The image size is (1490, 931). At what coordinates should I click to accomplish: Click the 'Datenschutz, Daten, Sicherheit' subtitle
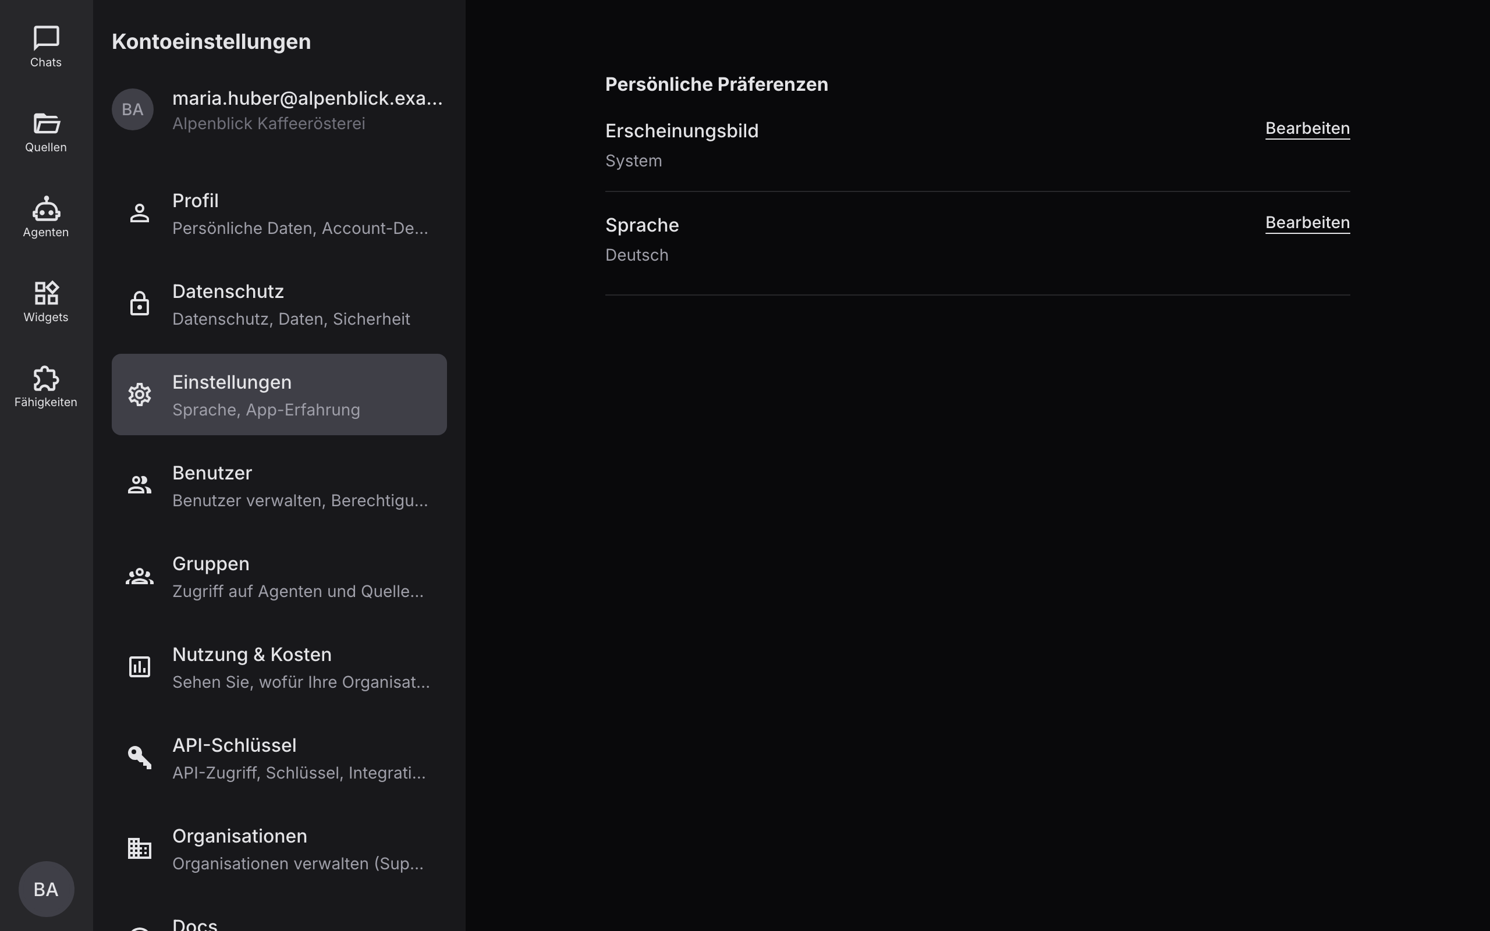291,319
